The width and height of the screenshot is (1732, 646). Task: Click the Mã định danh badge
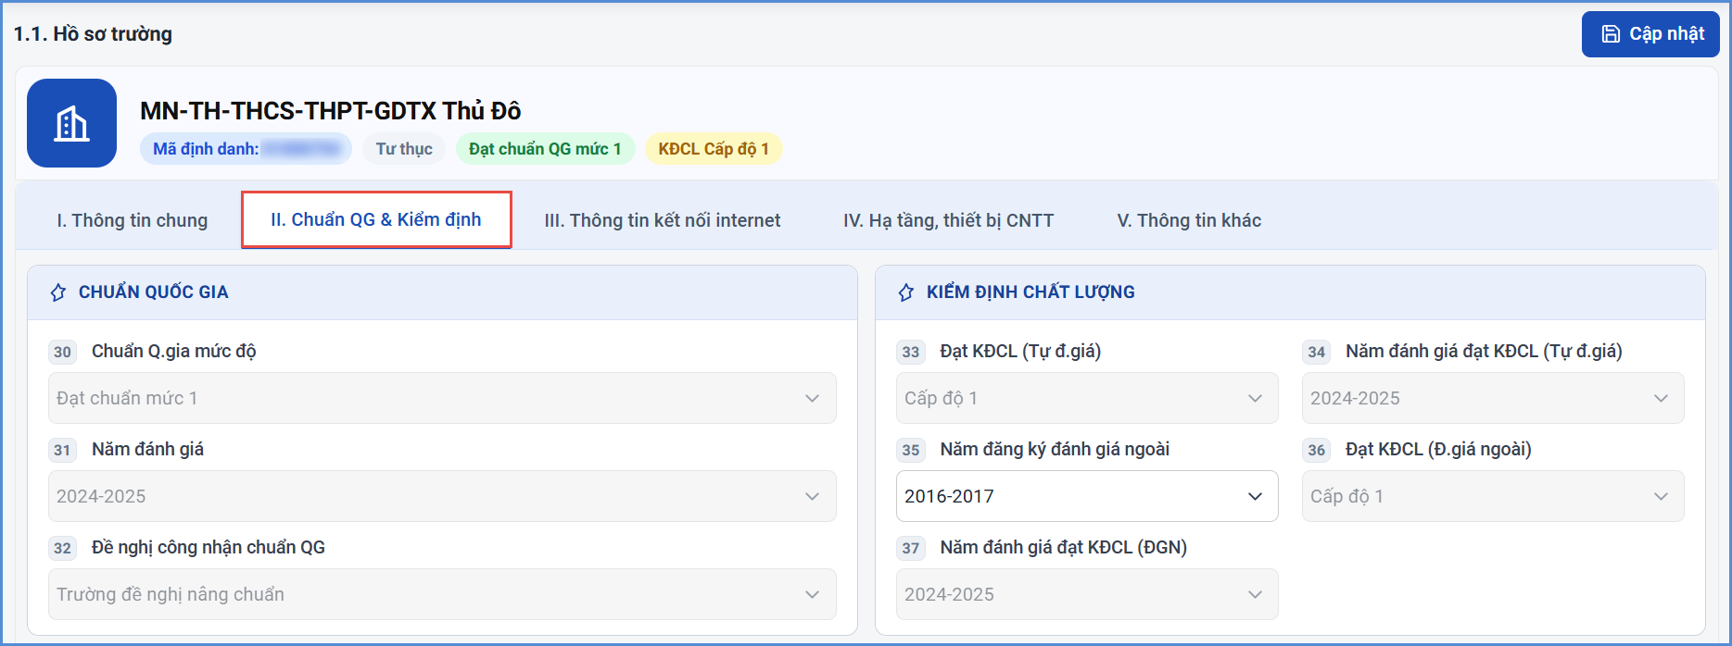[246, 149]
